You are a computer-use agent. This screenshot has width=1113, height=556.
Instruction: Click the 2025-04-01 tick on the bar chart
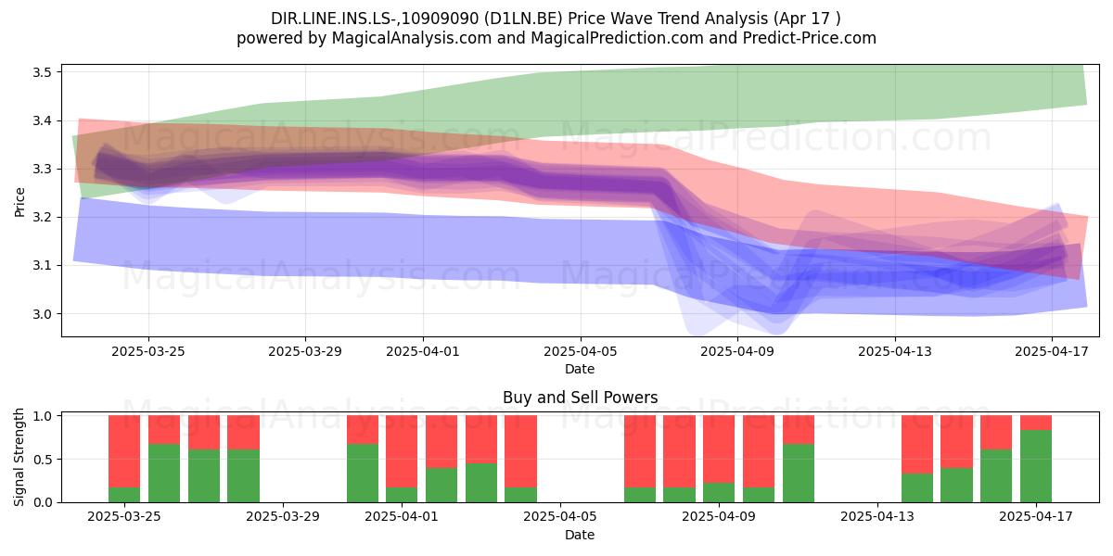coord(402,517)
